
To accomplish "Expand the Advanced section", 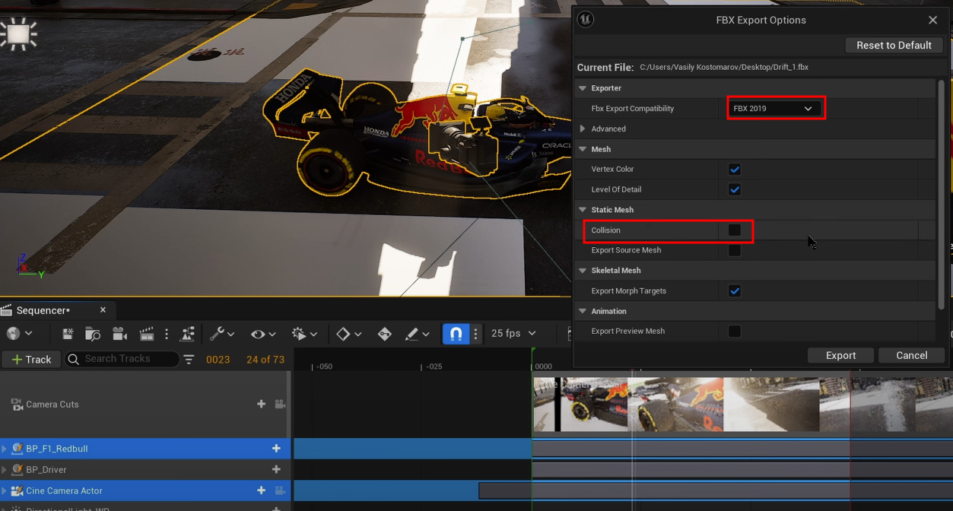I will click(x=583, y=129).
